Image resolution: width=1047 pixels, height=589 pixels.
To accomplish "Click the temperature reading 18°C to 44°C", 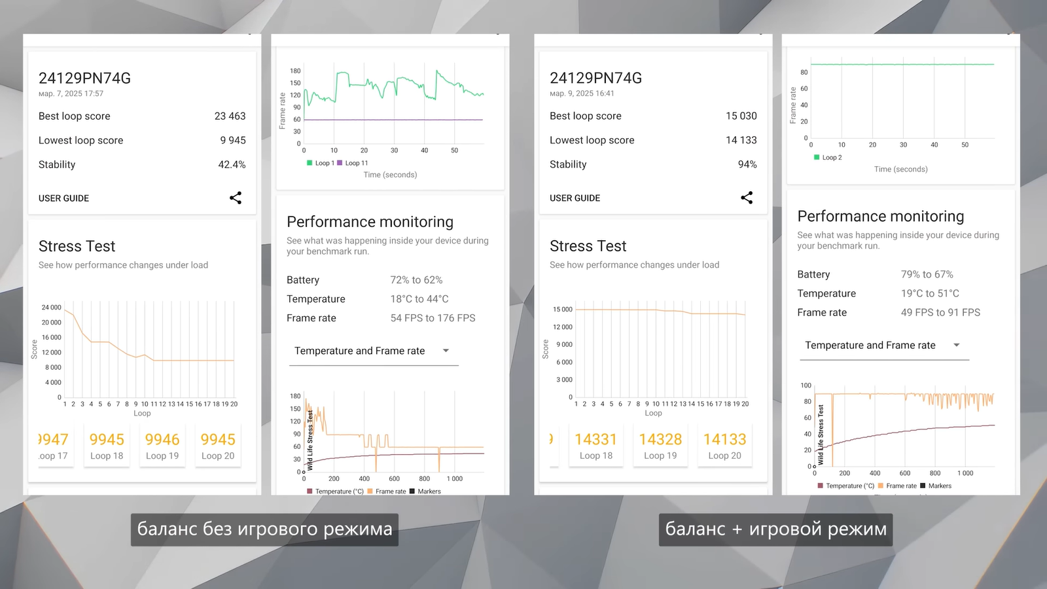I will 419,299.
